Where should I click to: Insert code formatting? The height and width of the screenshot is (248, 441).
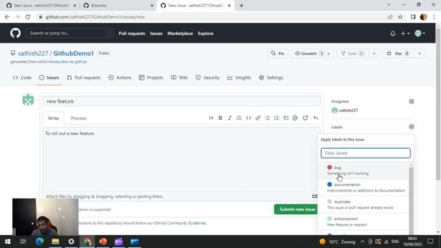248,118
